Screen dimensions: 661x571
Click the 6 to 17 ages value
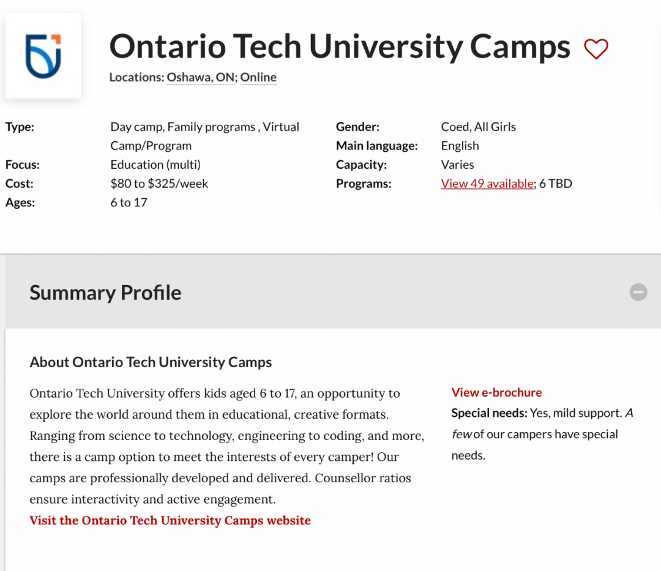pyautogui.click(x=129, y=203)
